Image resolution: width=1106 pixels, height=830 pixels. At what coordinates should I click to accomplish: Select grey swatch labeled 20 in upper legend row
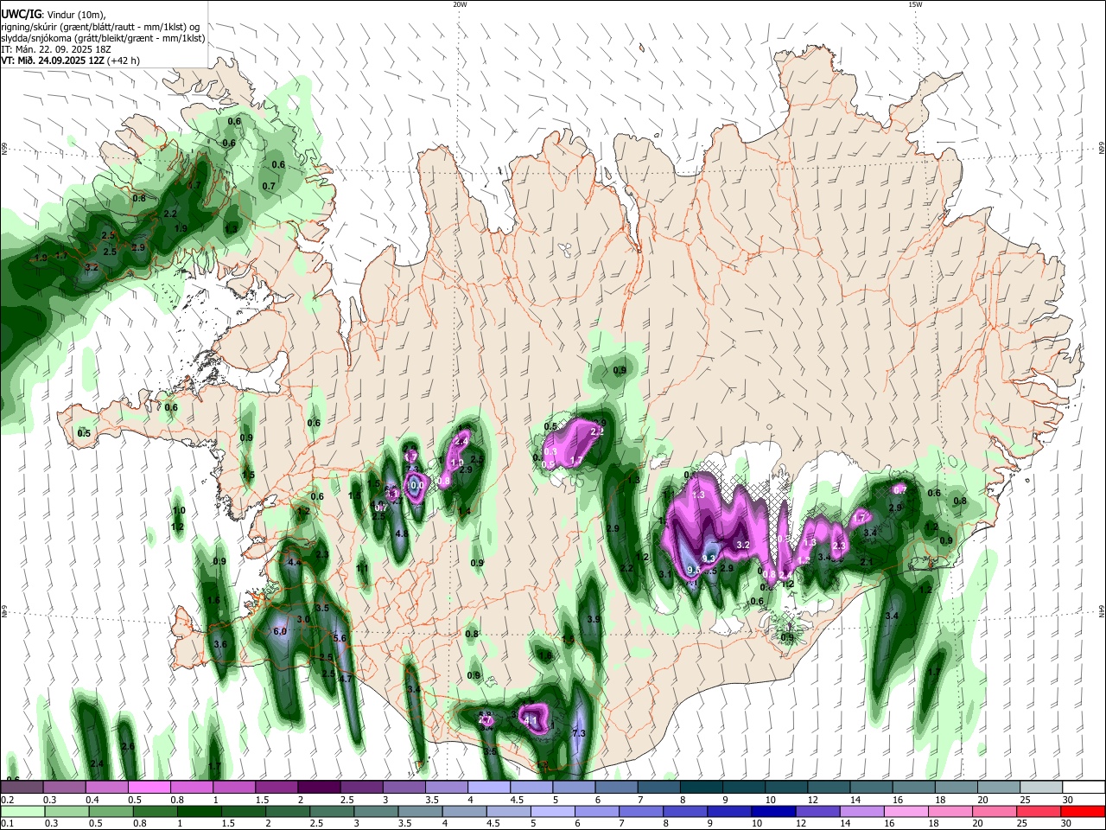pyautogui.click(x=999, y=788)
